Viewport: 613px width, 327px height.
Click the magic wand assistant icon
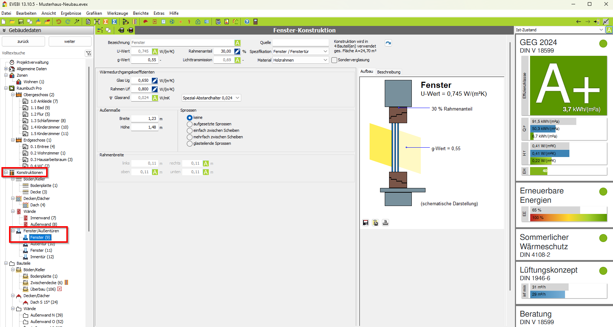click(x=77, y=22)
